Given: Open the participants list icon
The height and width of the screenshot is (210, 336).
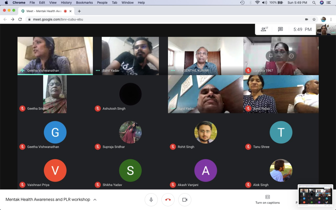Looking at the screenshot, I should click(264, 29).
